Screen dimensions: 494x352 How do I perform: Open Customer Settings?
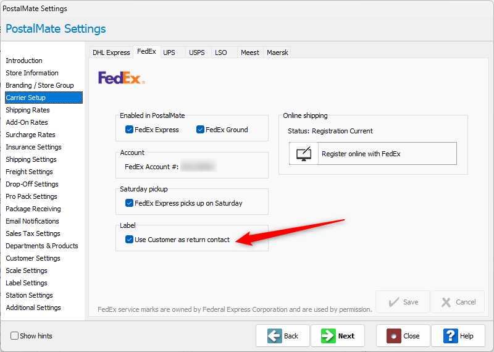(x=33, y=258)
